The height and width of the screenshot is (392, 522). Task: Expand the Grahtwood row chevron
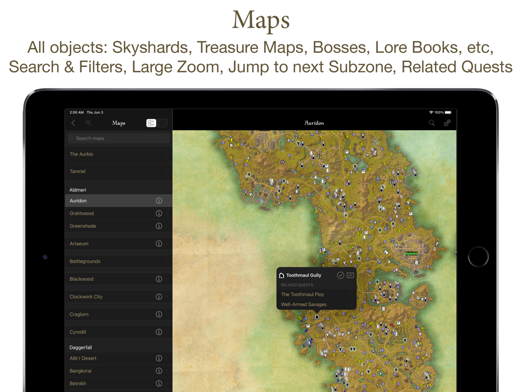(167, 213)
